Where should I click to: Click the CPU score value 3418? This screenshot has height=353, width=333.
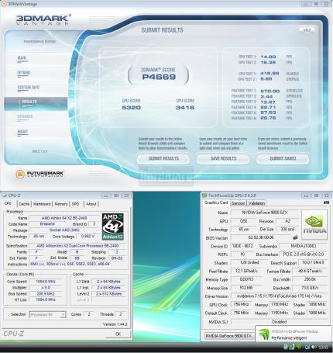point(185,107)
